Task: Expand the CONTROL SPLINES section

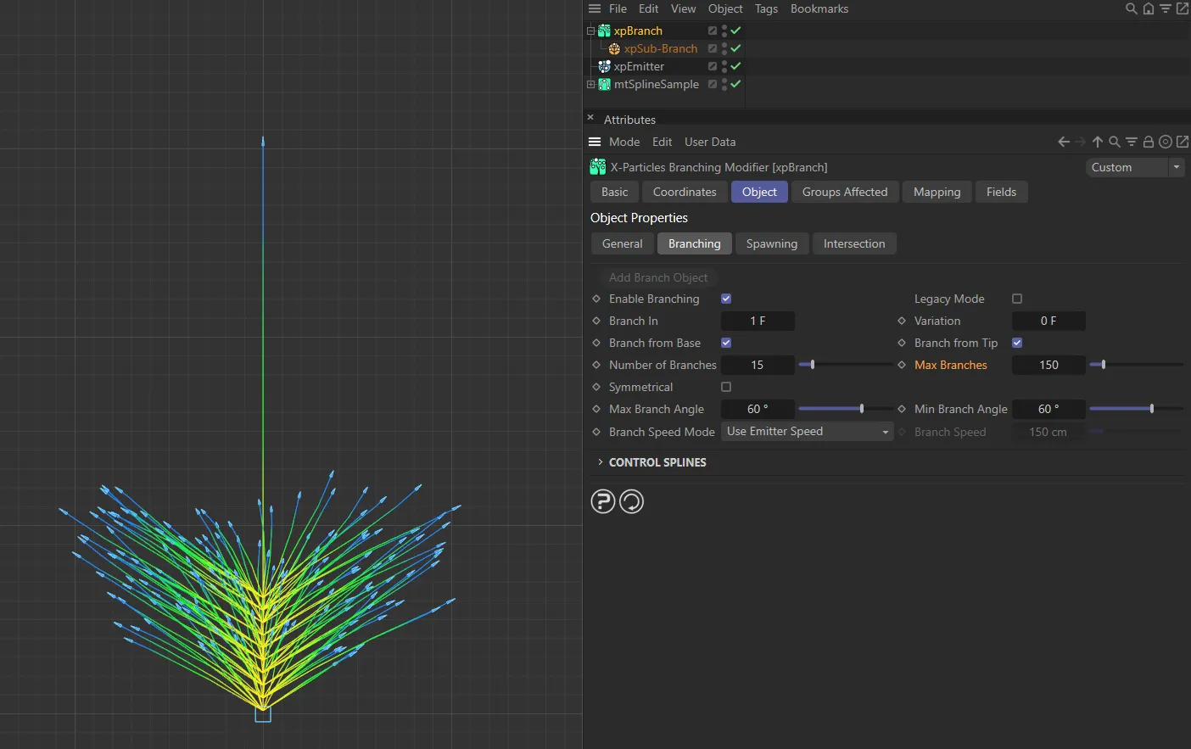Action: pos(601,462)
